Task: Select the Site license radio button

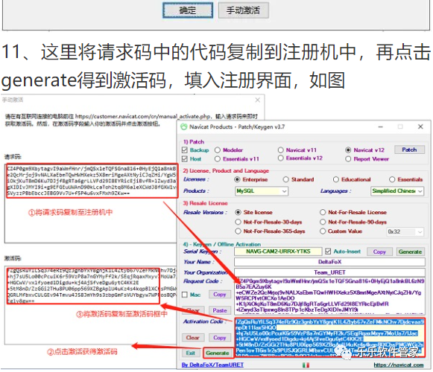Action: [238, 212]
